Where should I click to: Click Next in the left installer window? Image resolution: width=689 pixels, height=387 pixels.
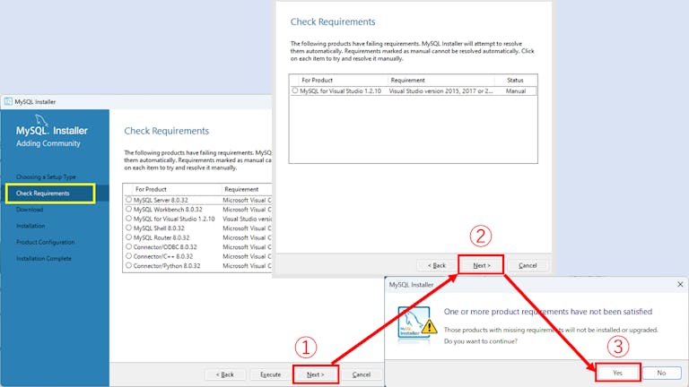click(x=316, y=374)
